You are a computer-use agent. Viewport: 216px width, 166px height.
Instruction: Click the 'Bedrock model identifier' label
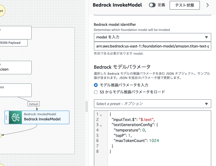[x=115, y=24]
